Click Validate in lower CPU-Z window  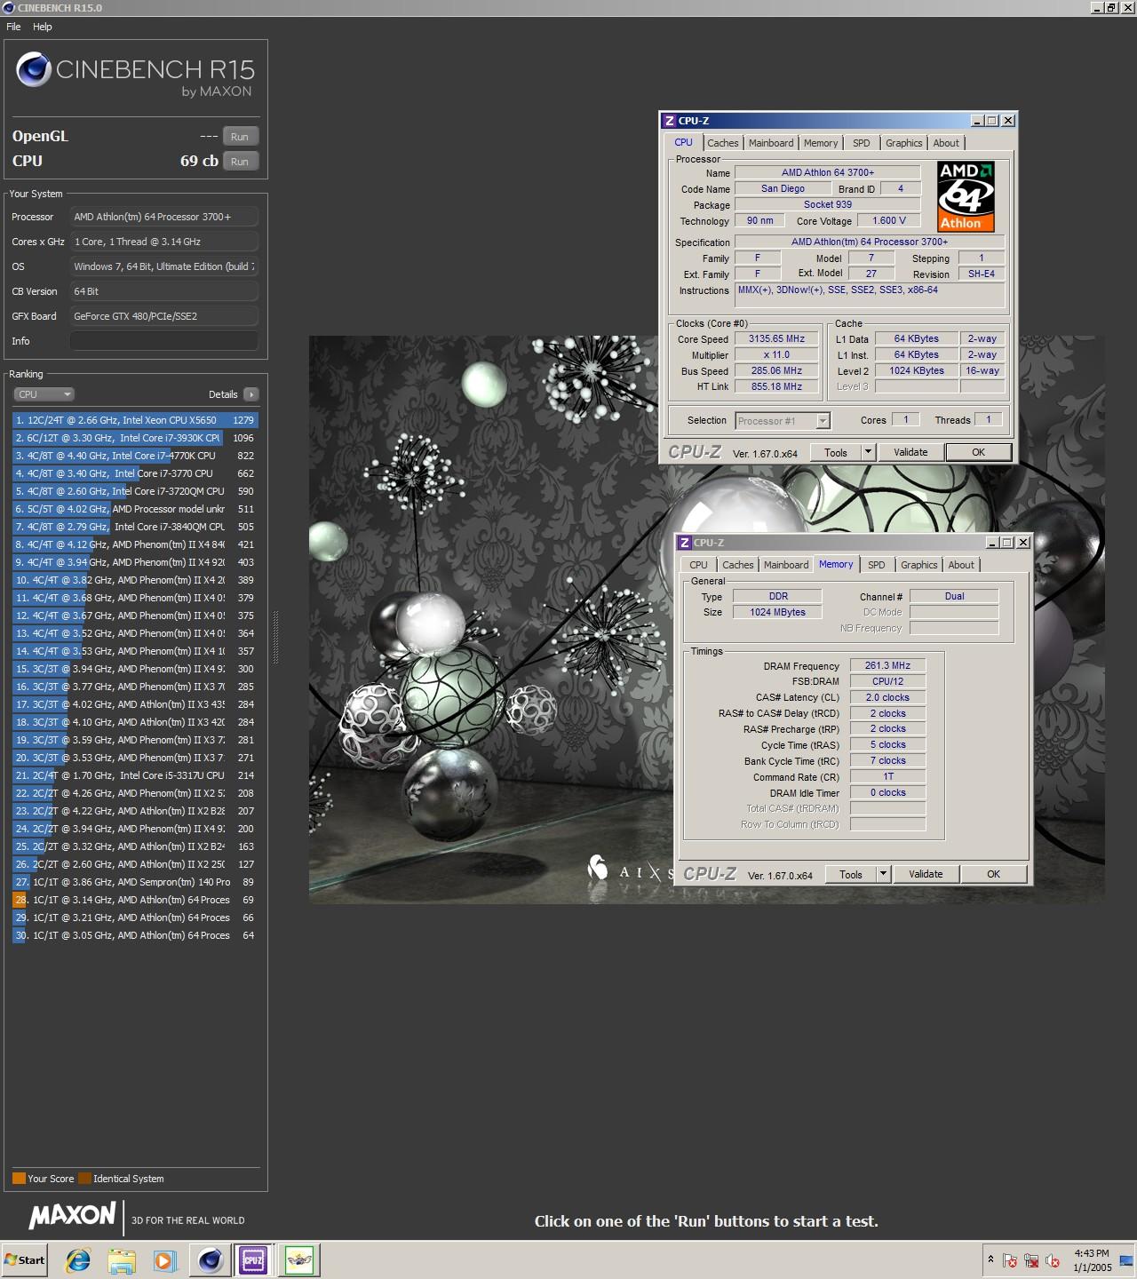tap(926, 875)
